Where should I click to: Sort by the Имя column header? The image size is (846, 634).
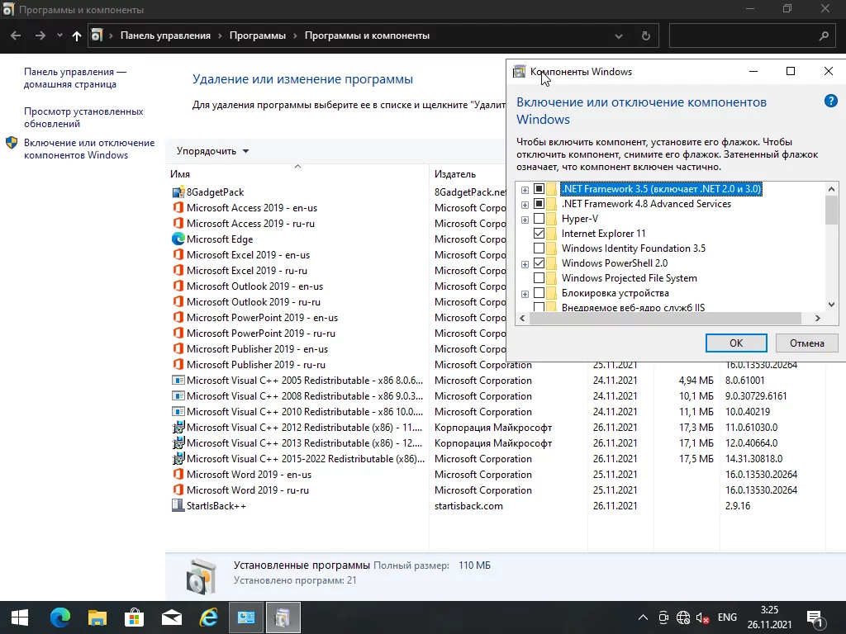click(x=297, y=173)
